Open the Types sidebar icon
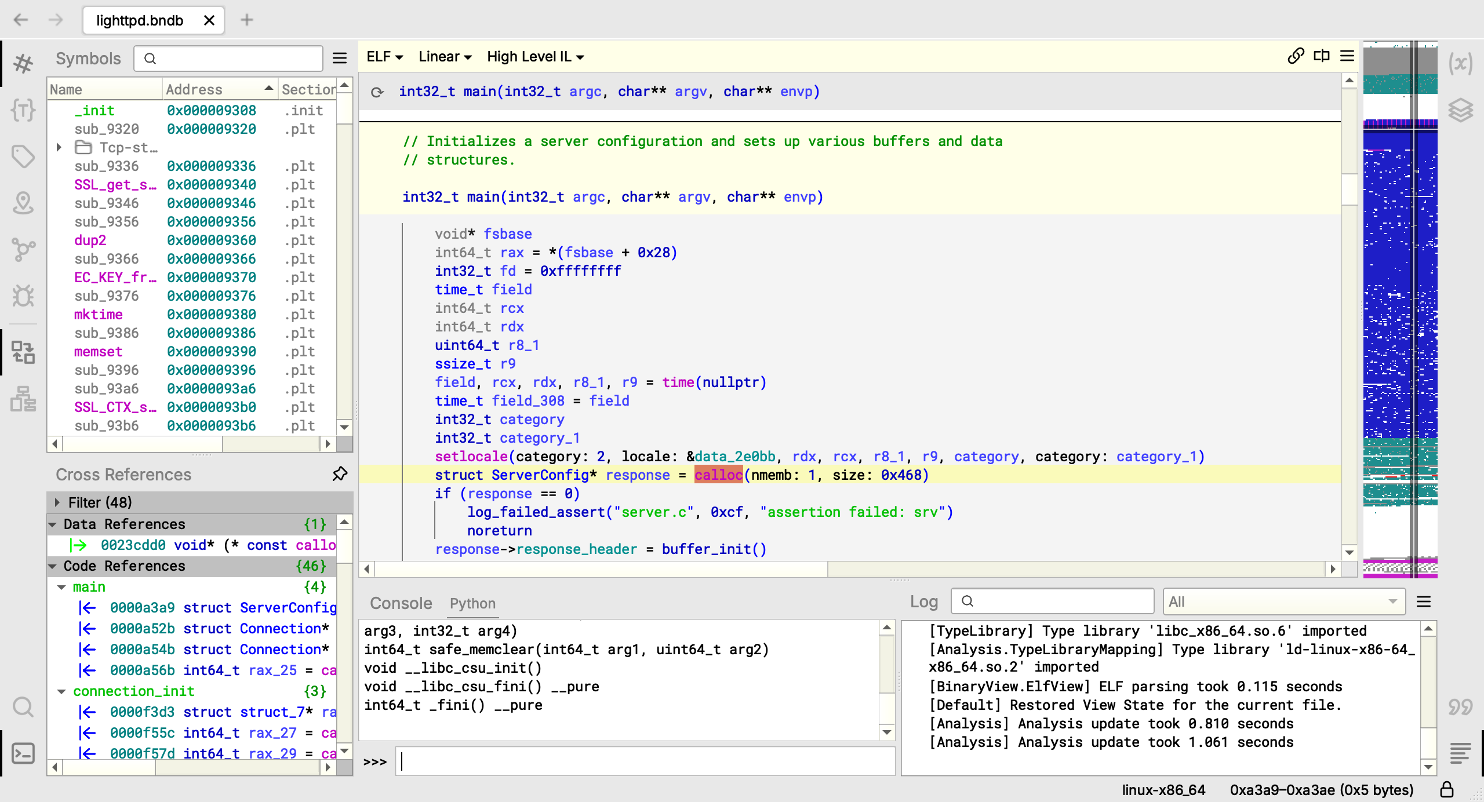Viewport: 1484px width, 802px height. click(23, 110)
